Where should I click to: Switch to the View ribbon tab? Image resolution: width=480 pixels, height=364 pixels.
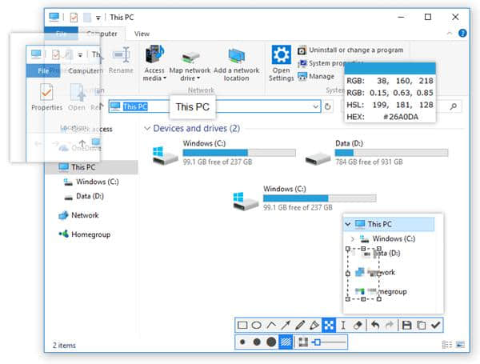(142, 34)
